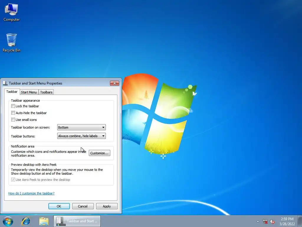The image size is (302, 227).
Task: Open Taskbar location on screen dropdown
Action: (x=81, y=127)
